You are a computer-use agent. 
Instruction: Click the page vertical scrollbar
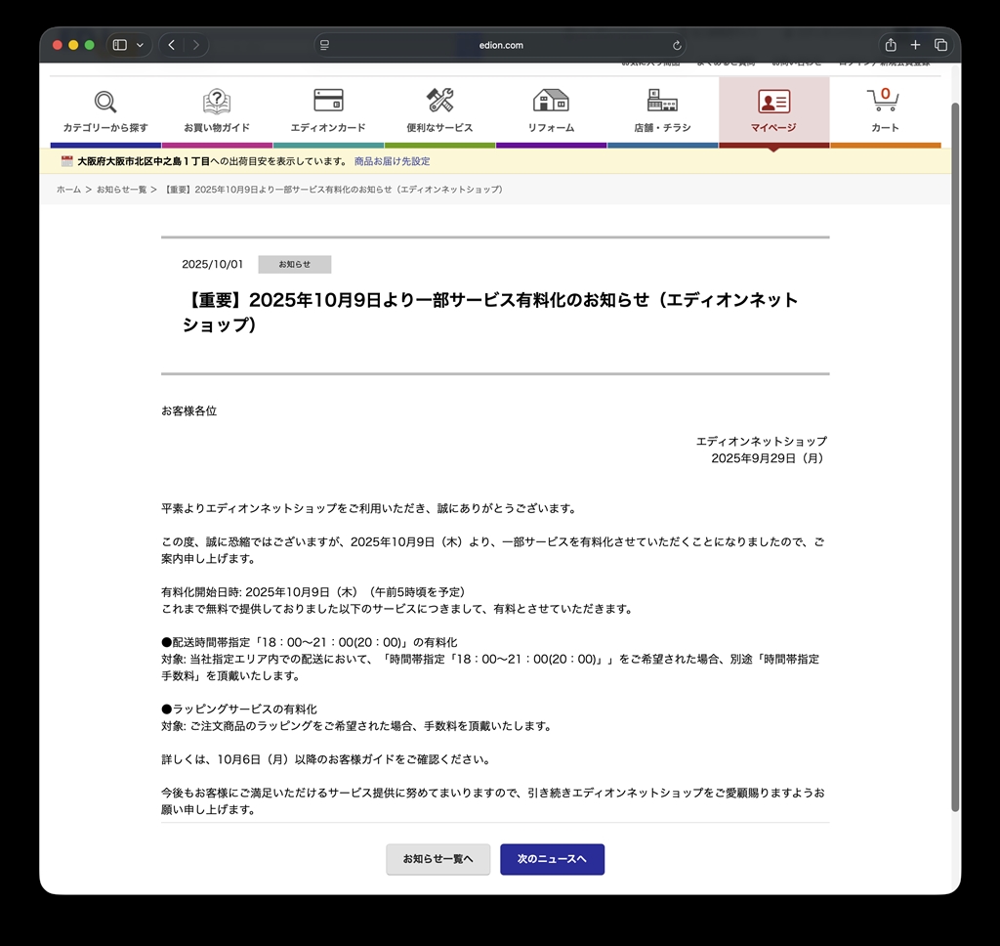955,456
